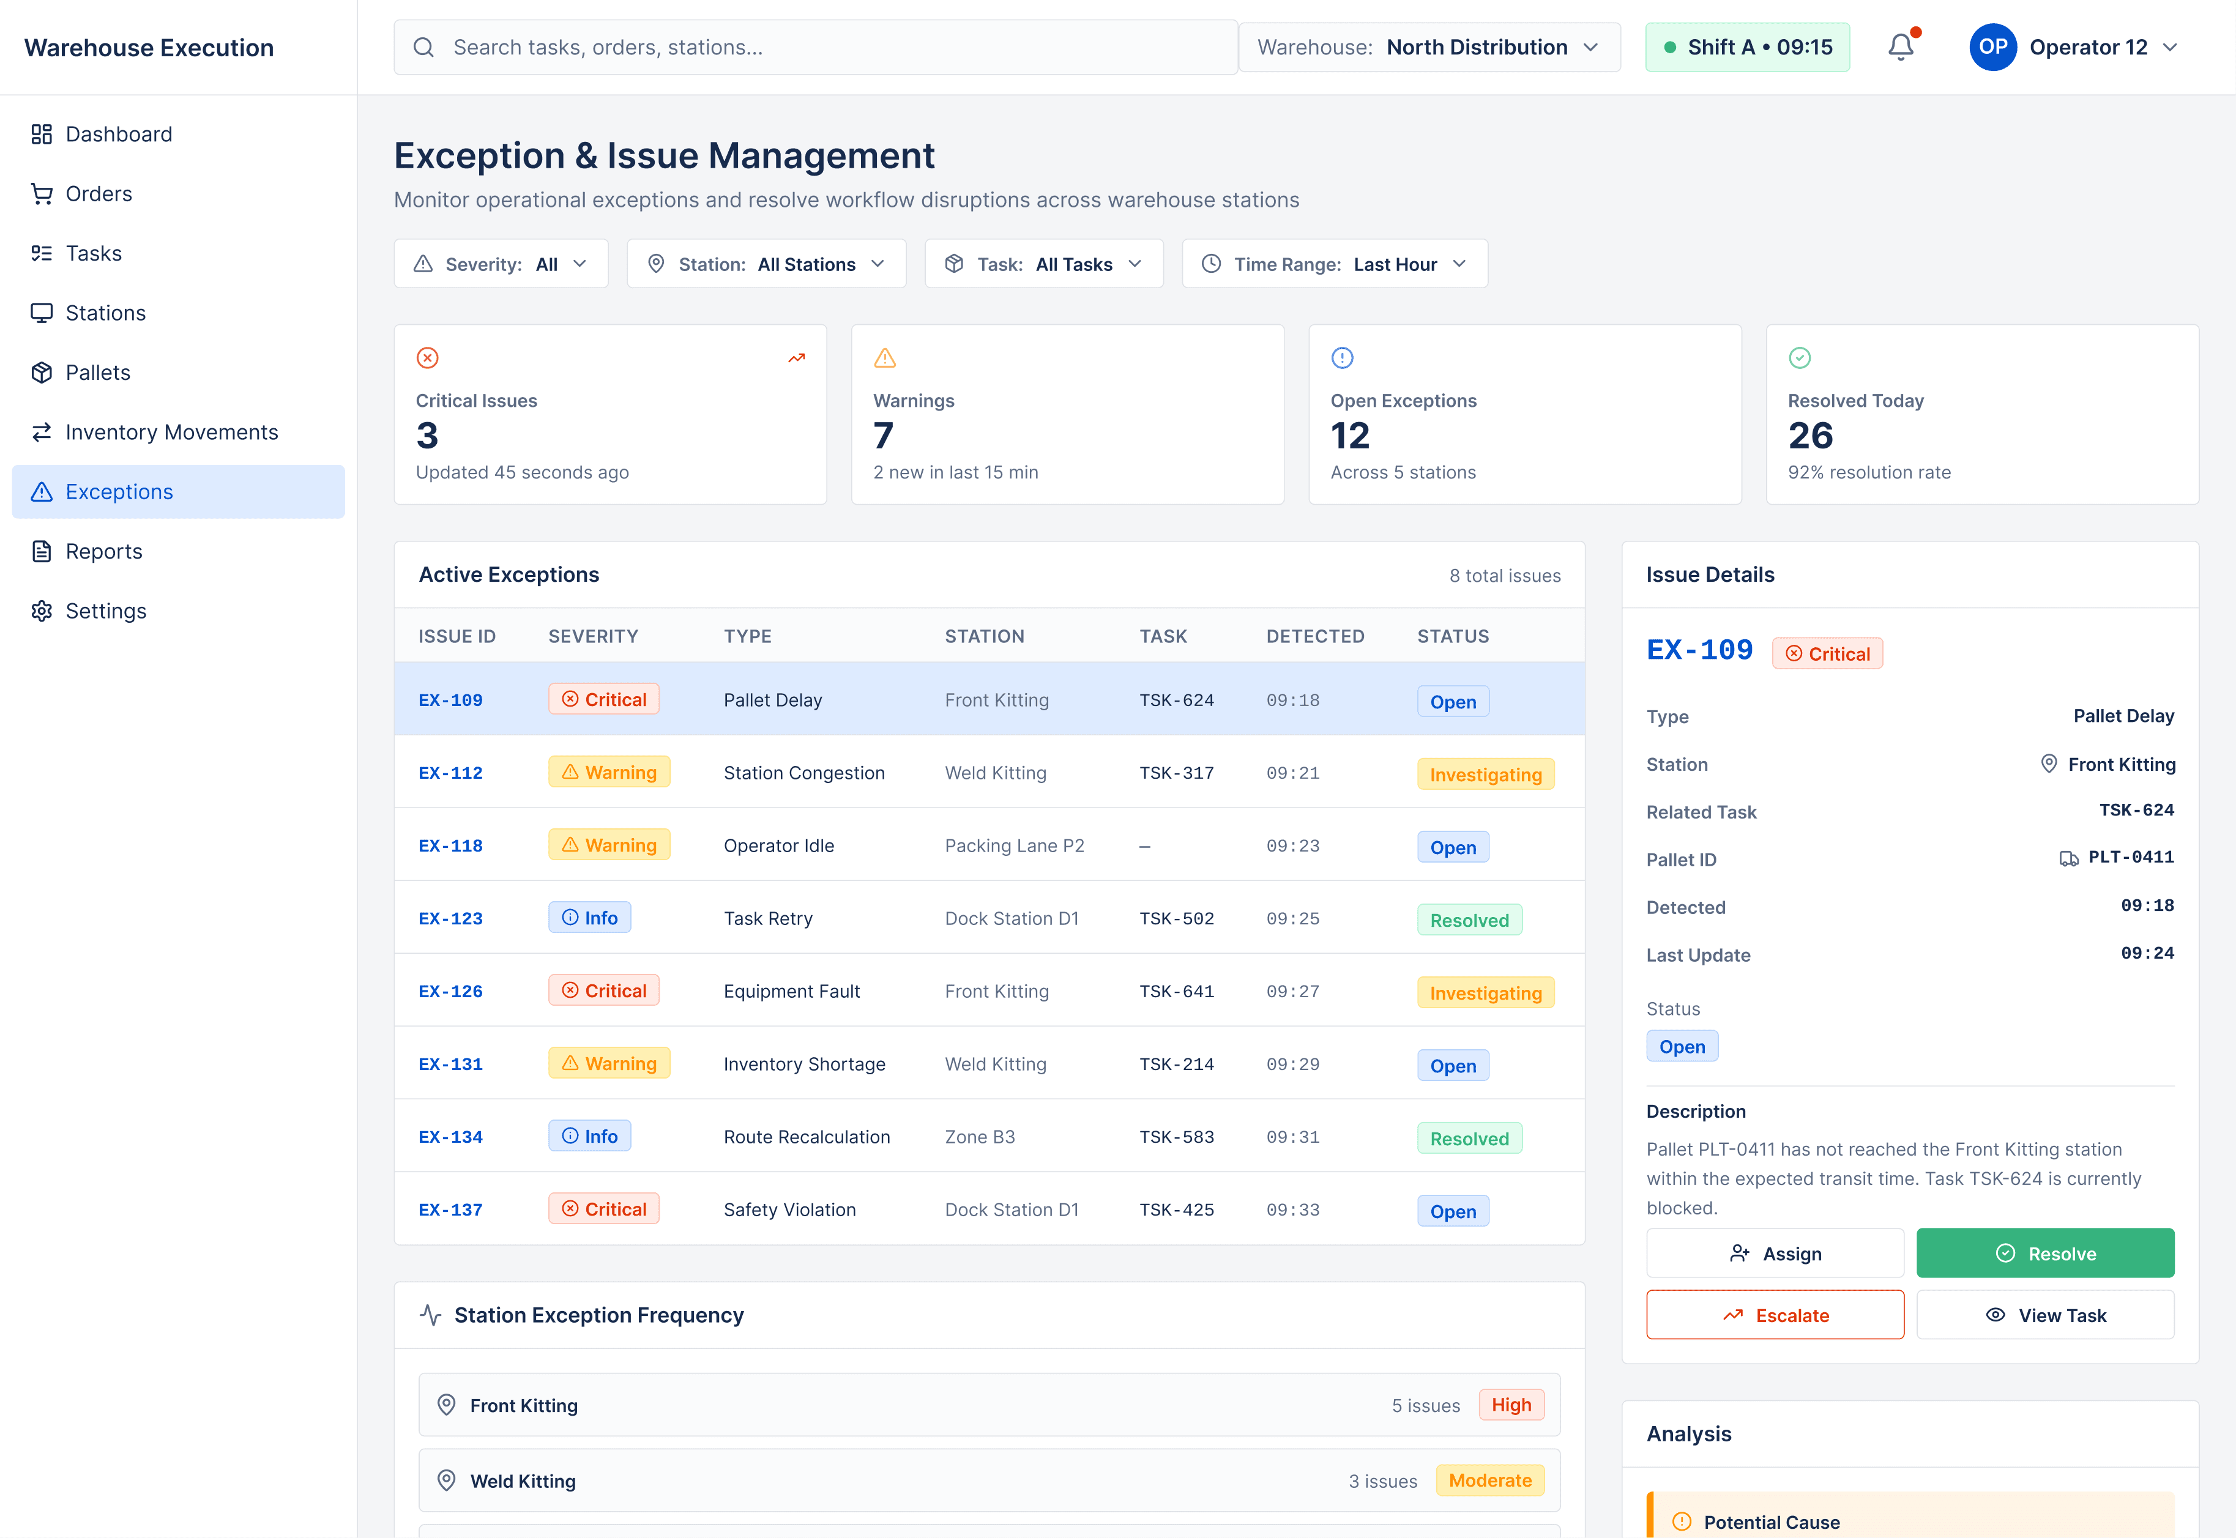Click the trending arrow on Critical Issues card
The height and width of the screenshot is (1538, 2236).
click(x=796, y=357)
